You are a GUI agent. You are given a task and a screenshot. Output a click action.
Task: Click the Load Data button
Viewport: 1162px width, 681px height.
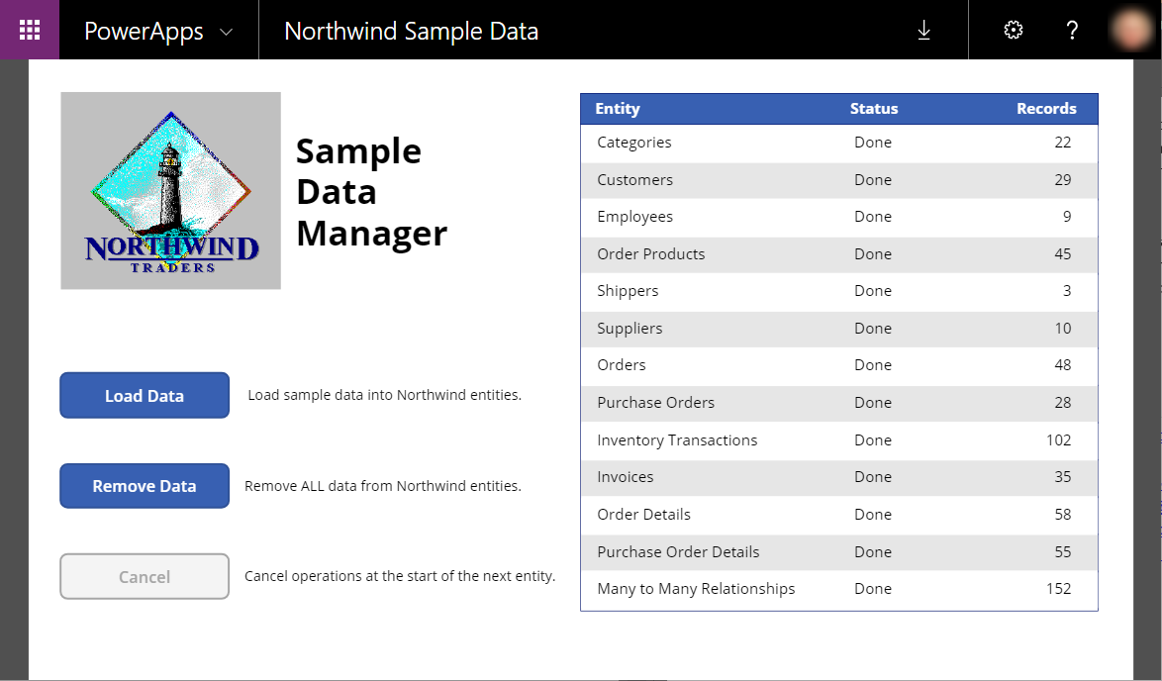pos(144,395)
